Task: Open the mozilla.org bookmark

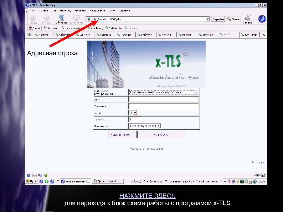Action: pos(96,28)
